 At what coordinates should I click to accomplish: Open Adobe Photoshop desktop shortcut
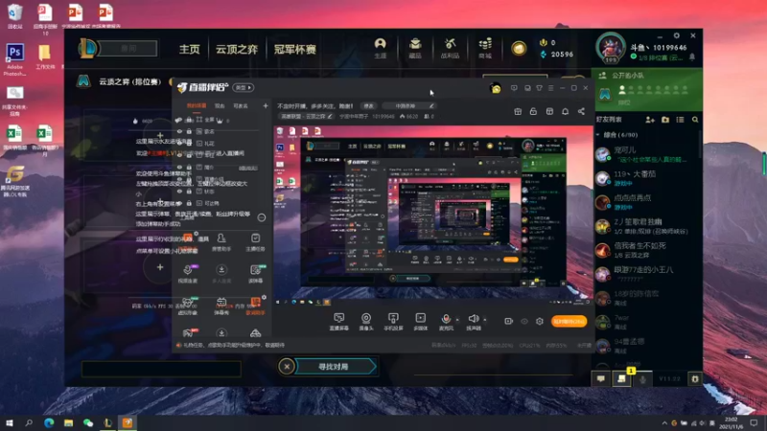pos(14,59)
